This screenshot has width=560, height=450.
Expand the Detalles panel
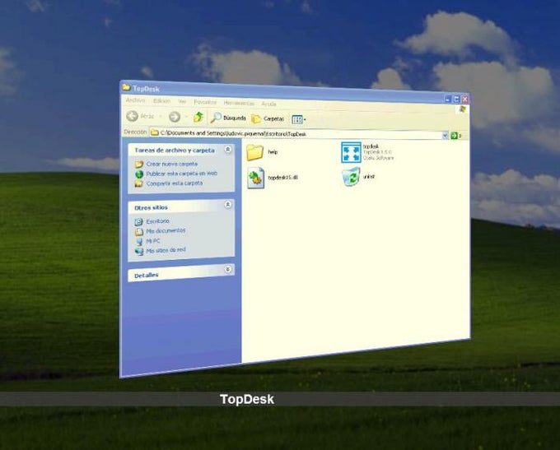(228, 269)
